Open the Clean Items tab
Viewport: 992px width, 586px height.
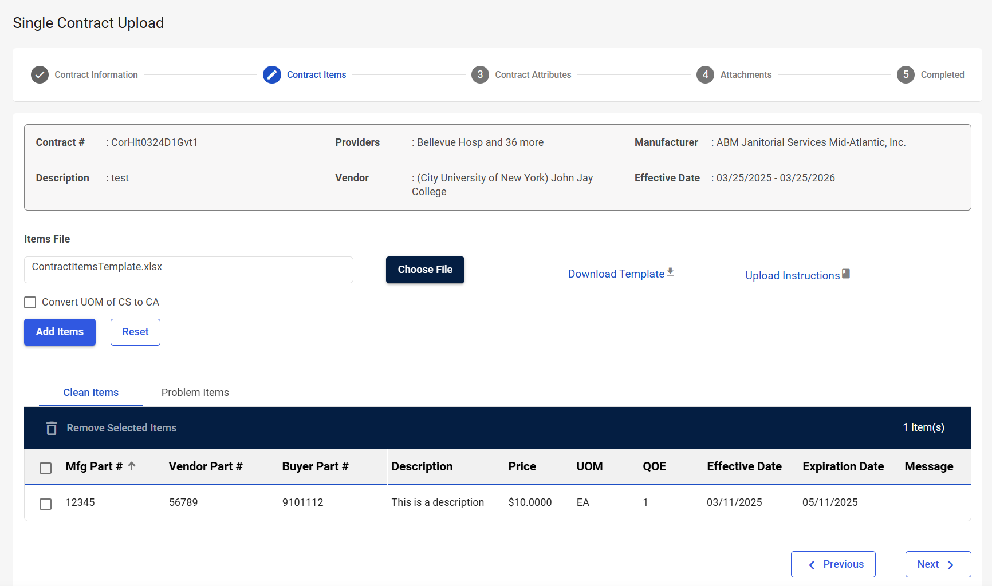90,393
